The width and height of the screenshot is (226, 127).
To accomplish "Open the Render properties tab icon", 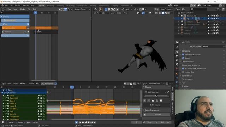I will (x=177, y=52).
